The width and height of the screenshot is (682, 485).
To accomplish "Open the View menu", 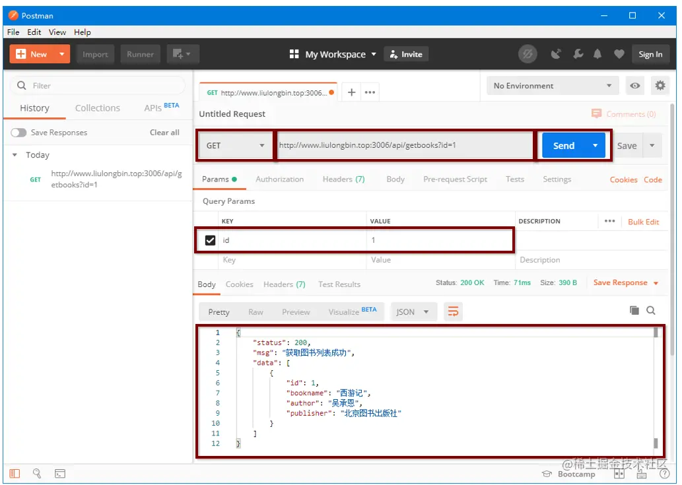I will (x=57, y=32).
